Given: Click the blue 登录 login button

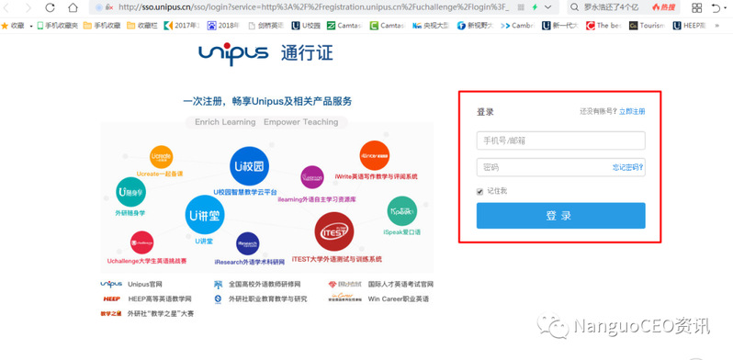Looking at the screenshot, I should tap(561, 216).
